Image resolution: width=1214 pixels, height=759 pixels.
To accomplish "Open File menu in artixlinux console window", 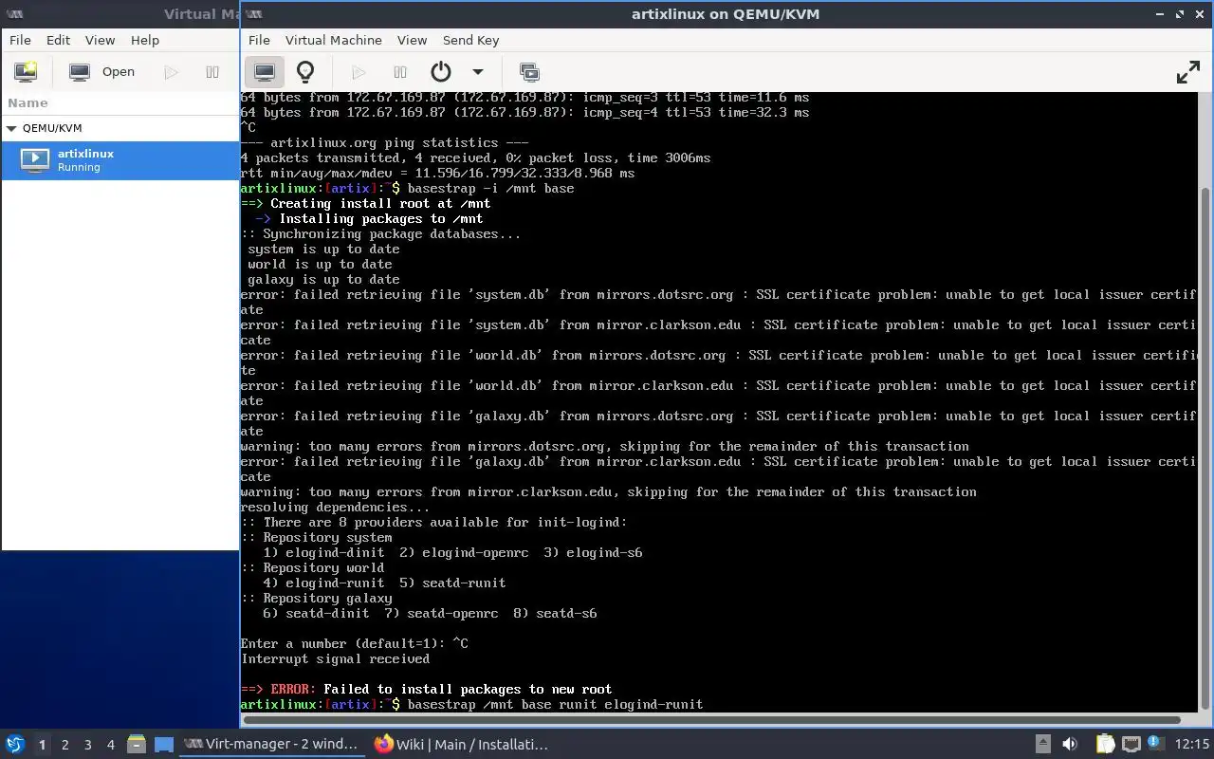I will (259, 40).
